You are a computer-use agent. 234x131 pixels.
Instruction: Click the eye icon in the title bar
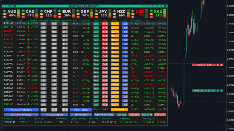(x=10, y=6)
